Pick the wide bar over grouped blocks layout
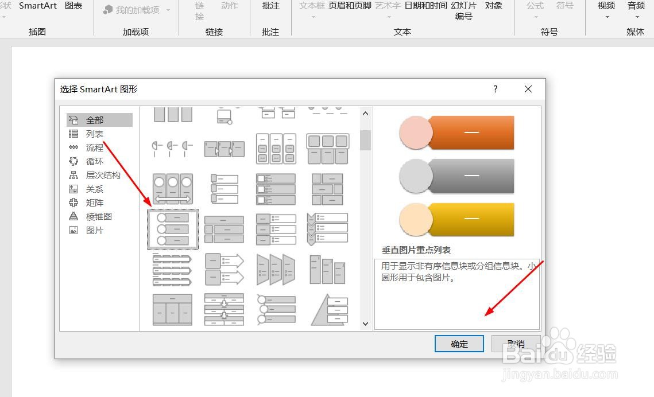 coord(225,229)
